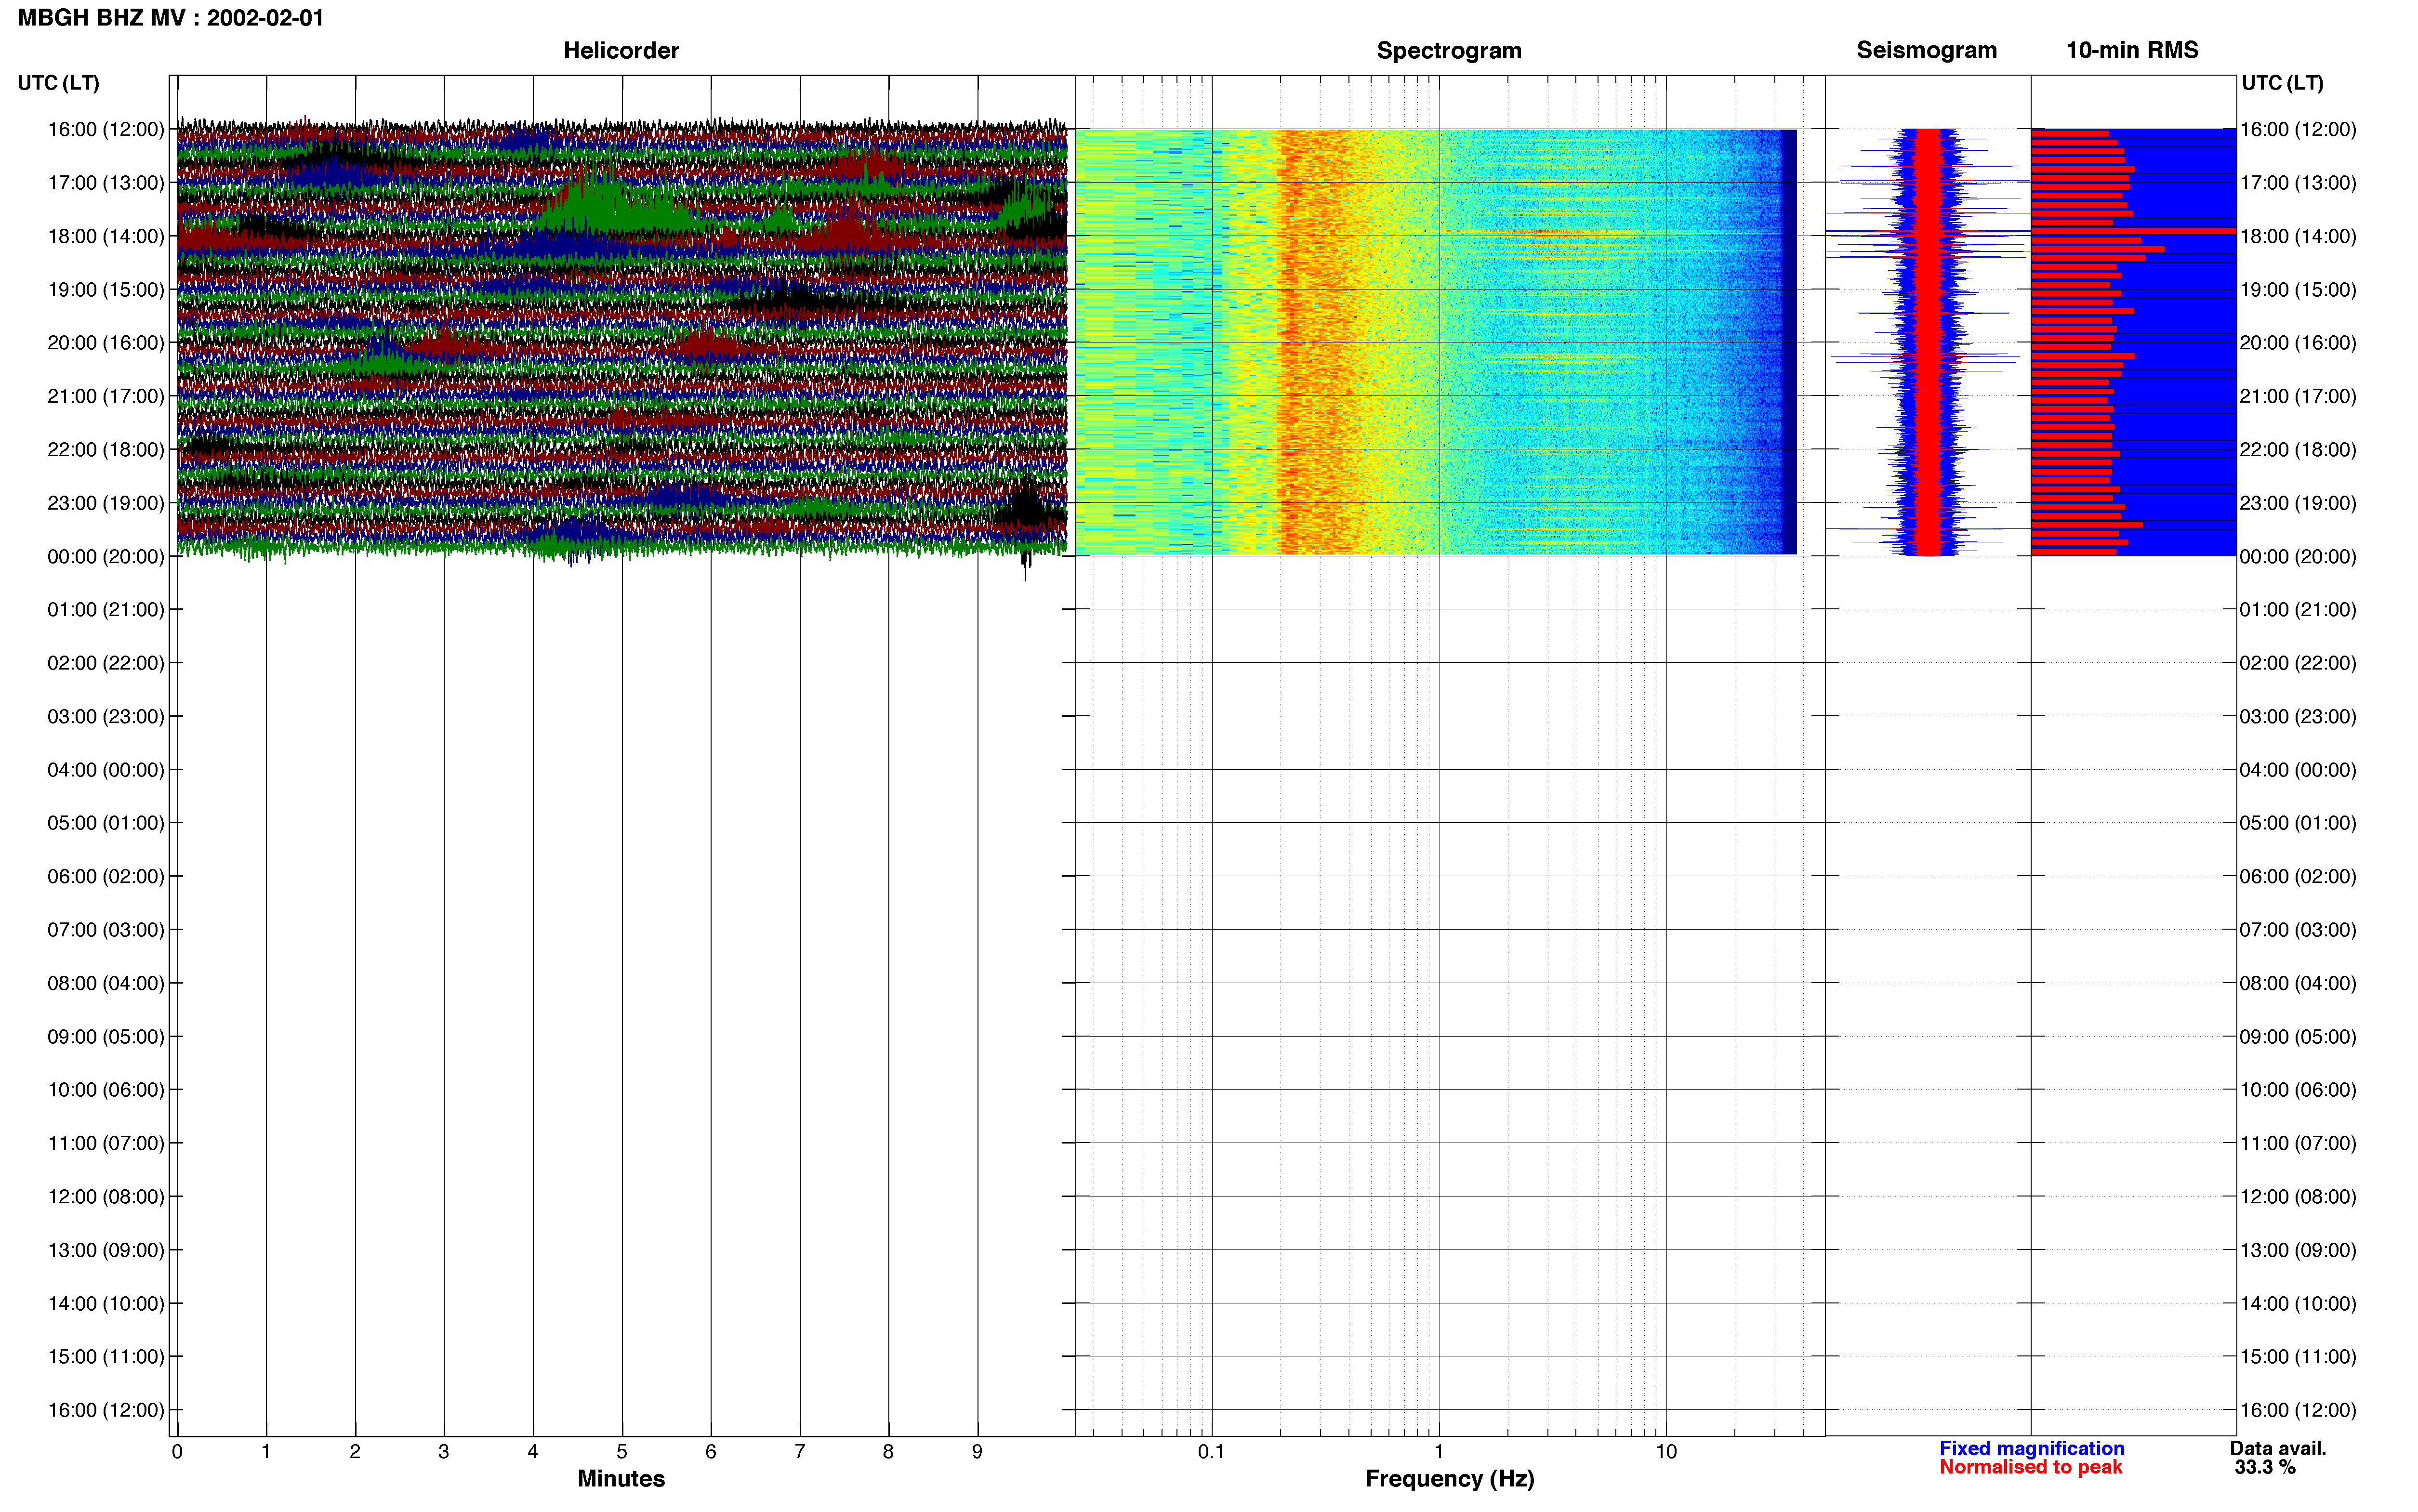Click the 'Minutes' axis label

point(621,1479)
